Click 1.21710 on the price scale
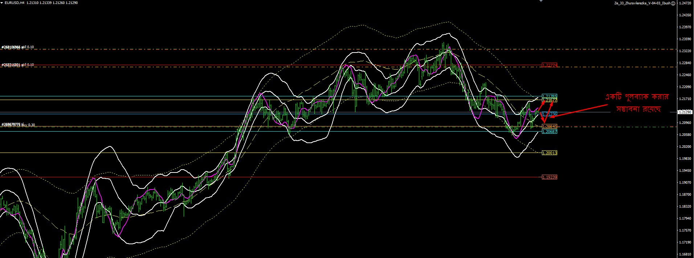Screen dimensions: 694x258 point(685,99)
